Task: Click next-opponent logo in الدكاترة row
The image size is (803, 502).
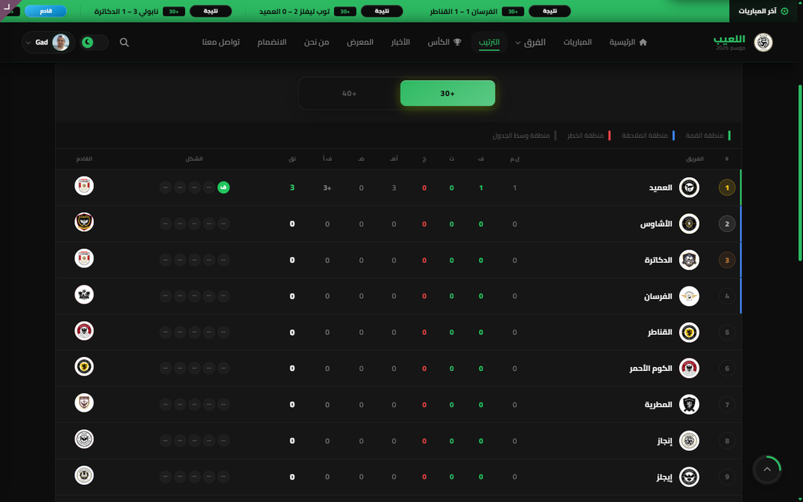Action: pyautogui.click(x=84, y=258)
